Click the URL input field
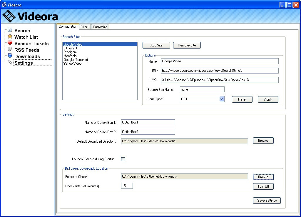 click(x=220, y=71)
